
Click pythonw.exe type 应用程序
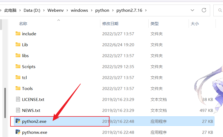click(158, 132)
